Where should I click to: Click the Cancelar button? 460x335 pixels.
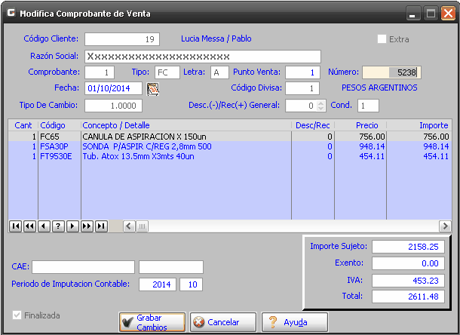223,322
